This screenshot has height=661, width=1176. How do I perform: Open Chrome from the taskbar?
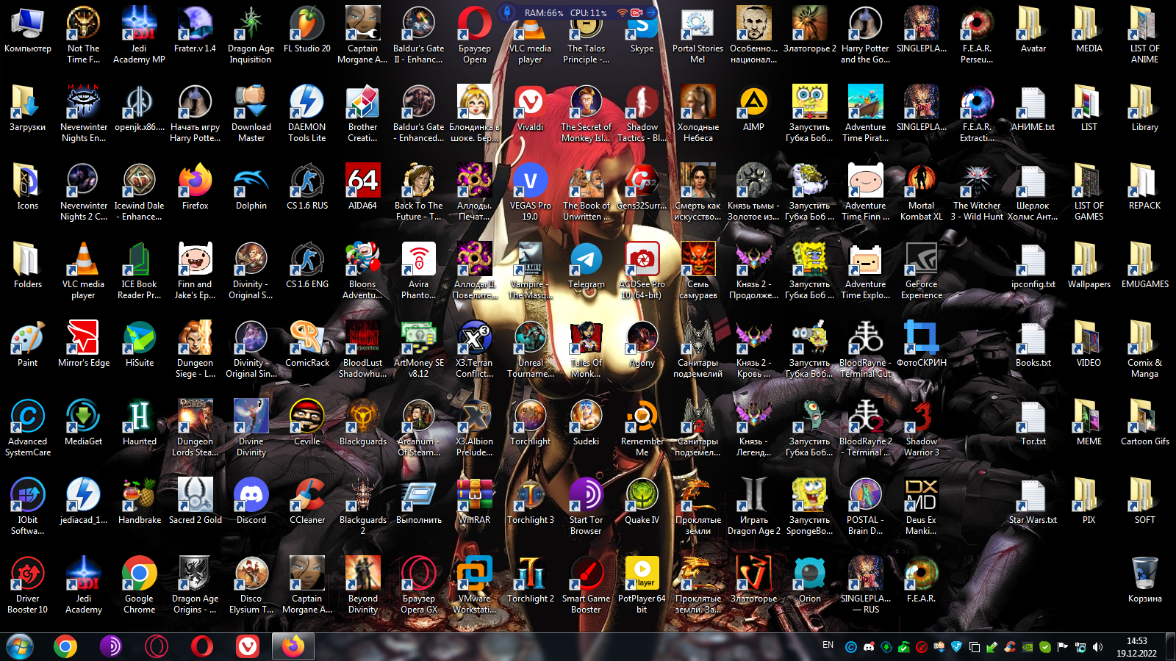coord(65,646)
